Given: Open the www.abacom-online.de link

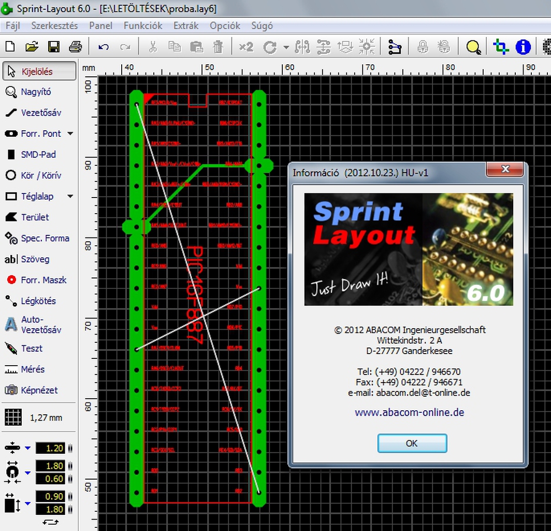Looking at the screenshot, I should [x=410, y=412].
